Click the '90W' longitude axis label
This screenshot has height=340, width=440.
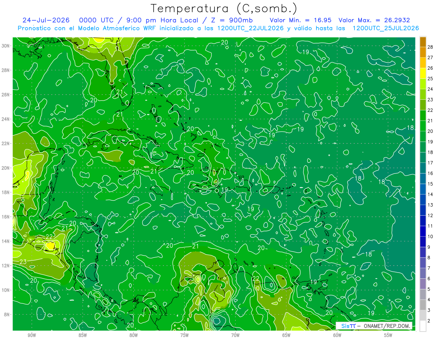tap(32, 335)
